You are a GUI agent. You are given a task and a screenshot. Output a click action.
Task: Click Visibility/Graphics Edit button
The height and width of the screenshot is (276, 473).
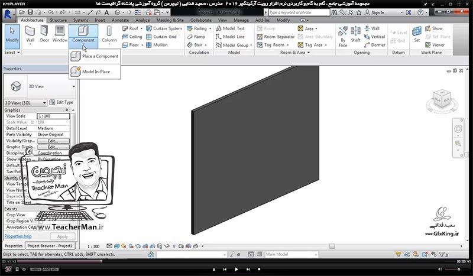tap(53, 141)
